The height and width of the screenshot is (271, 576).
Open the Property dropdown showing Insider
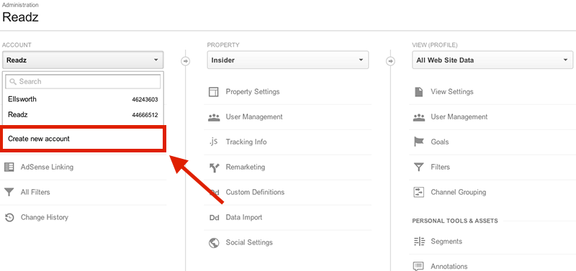pyautogui.click(x=287, y=60)
